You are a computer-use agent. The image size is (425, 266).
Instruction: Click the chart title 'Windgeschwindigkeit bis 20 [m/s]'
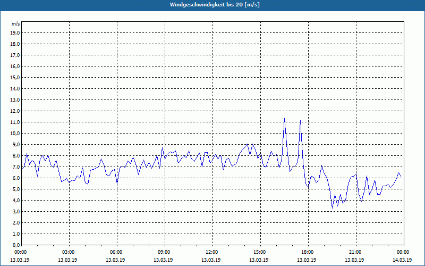point(215,5)
